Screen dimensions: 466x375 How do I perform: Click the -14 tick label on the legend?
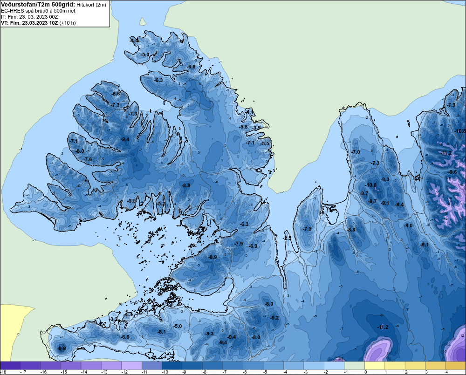[x=83, y=372]
